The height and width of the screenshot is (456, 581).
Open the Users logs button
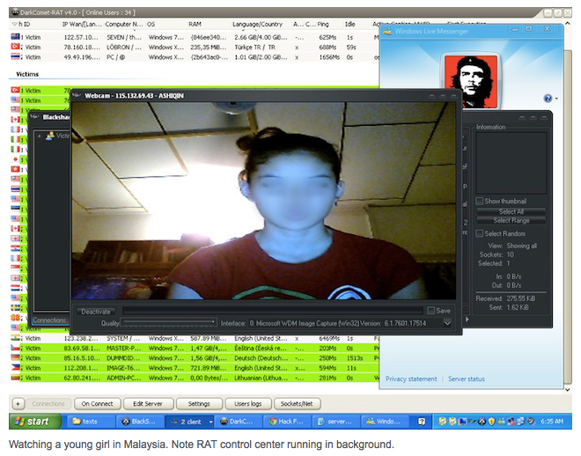(248, 403)
